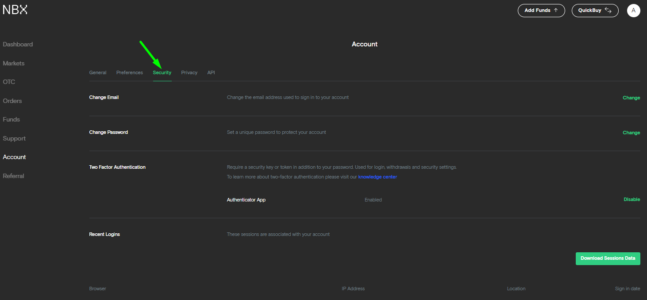Open Dashboard in the sidebar

[18, 45]
